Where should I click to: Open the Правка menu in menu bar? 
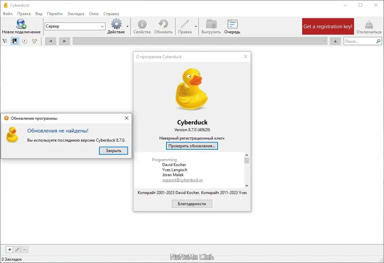(24, 14)
